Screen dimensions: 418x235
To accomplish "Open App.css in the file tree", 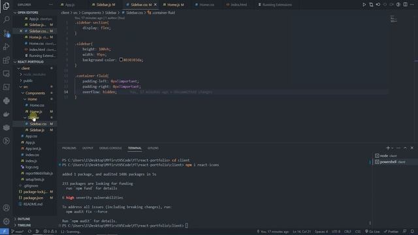I will (31, 136).
